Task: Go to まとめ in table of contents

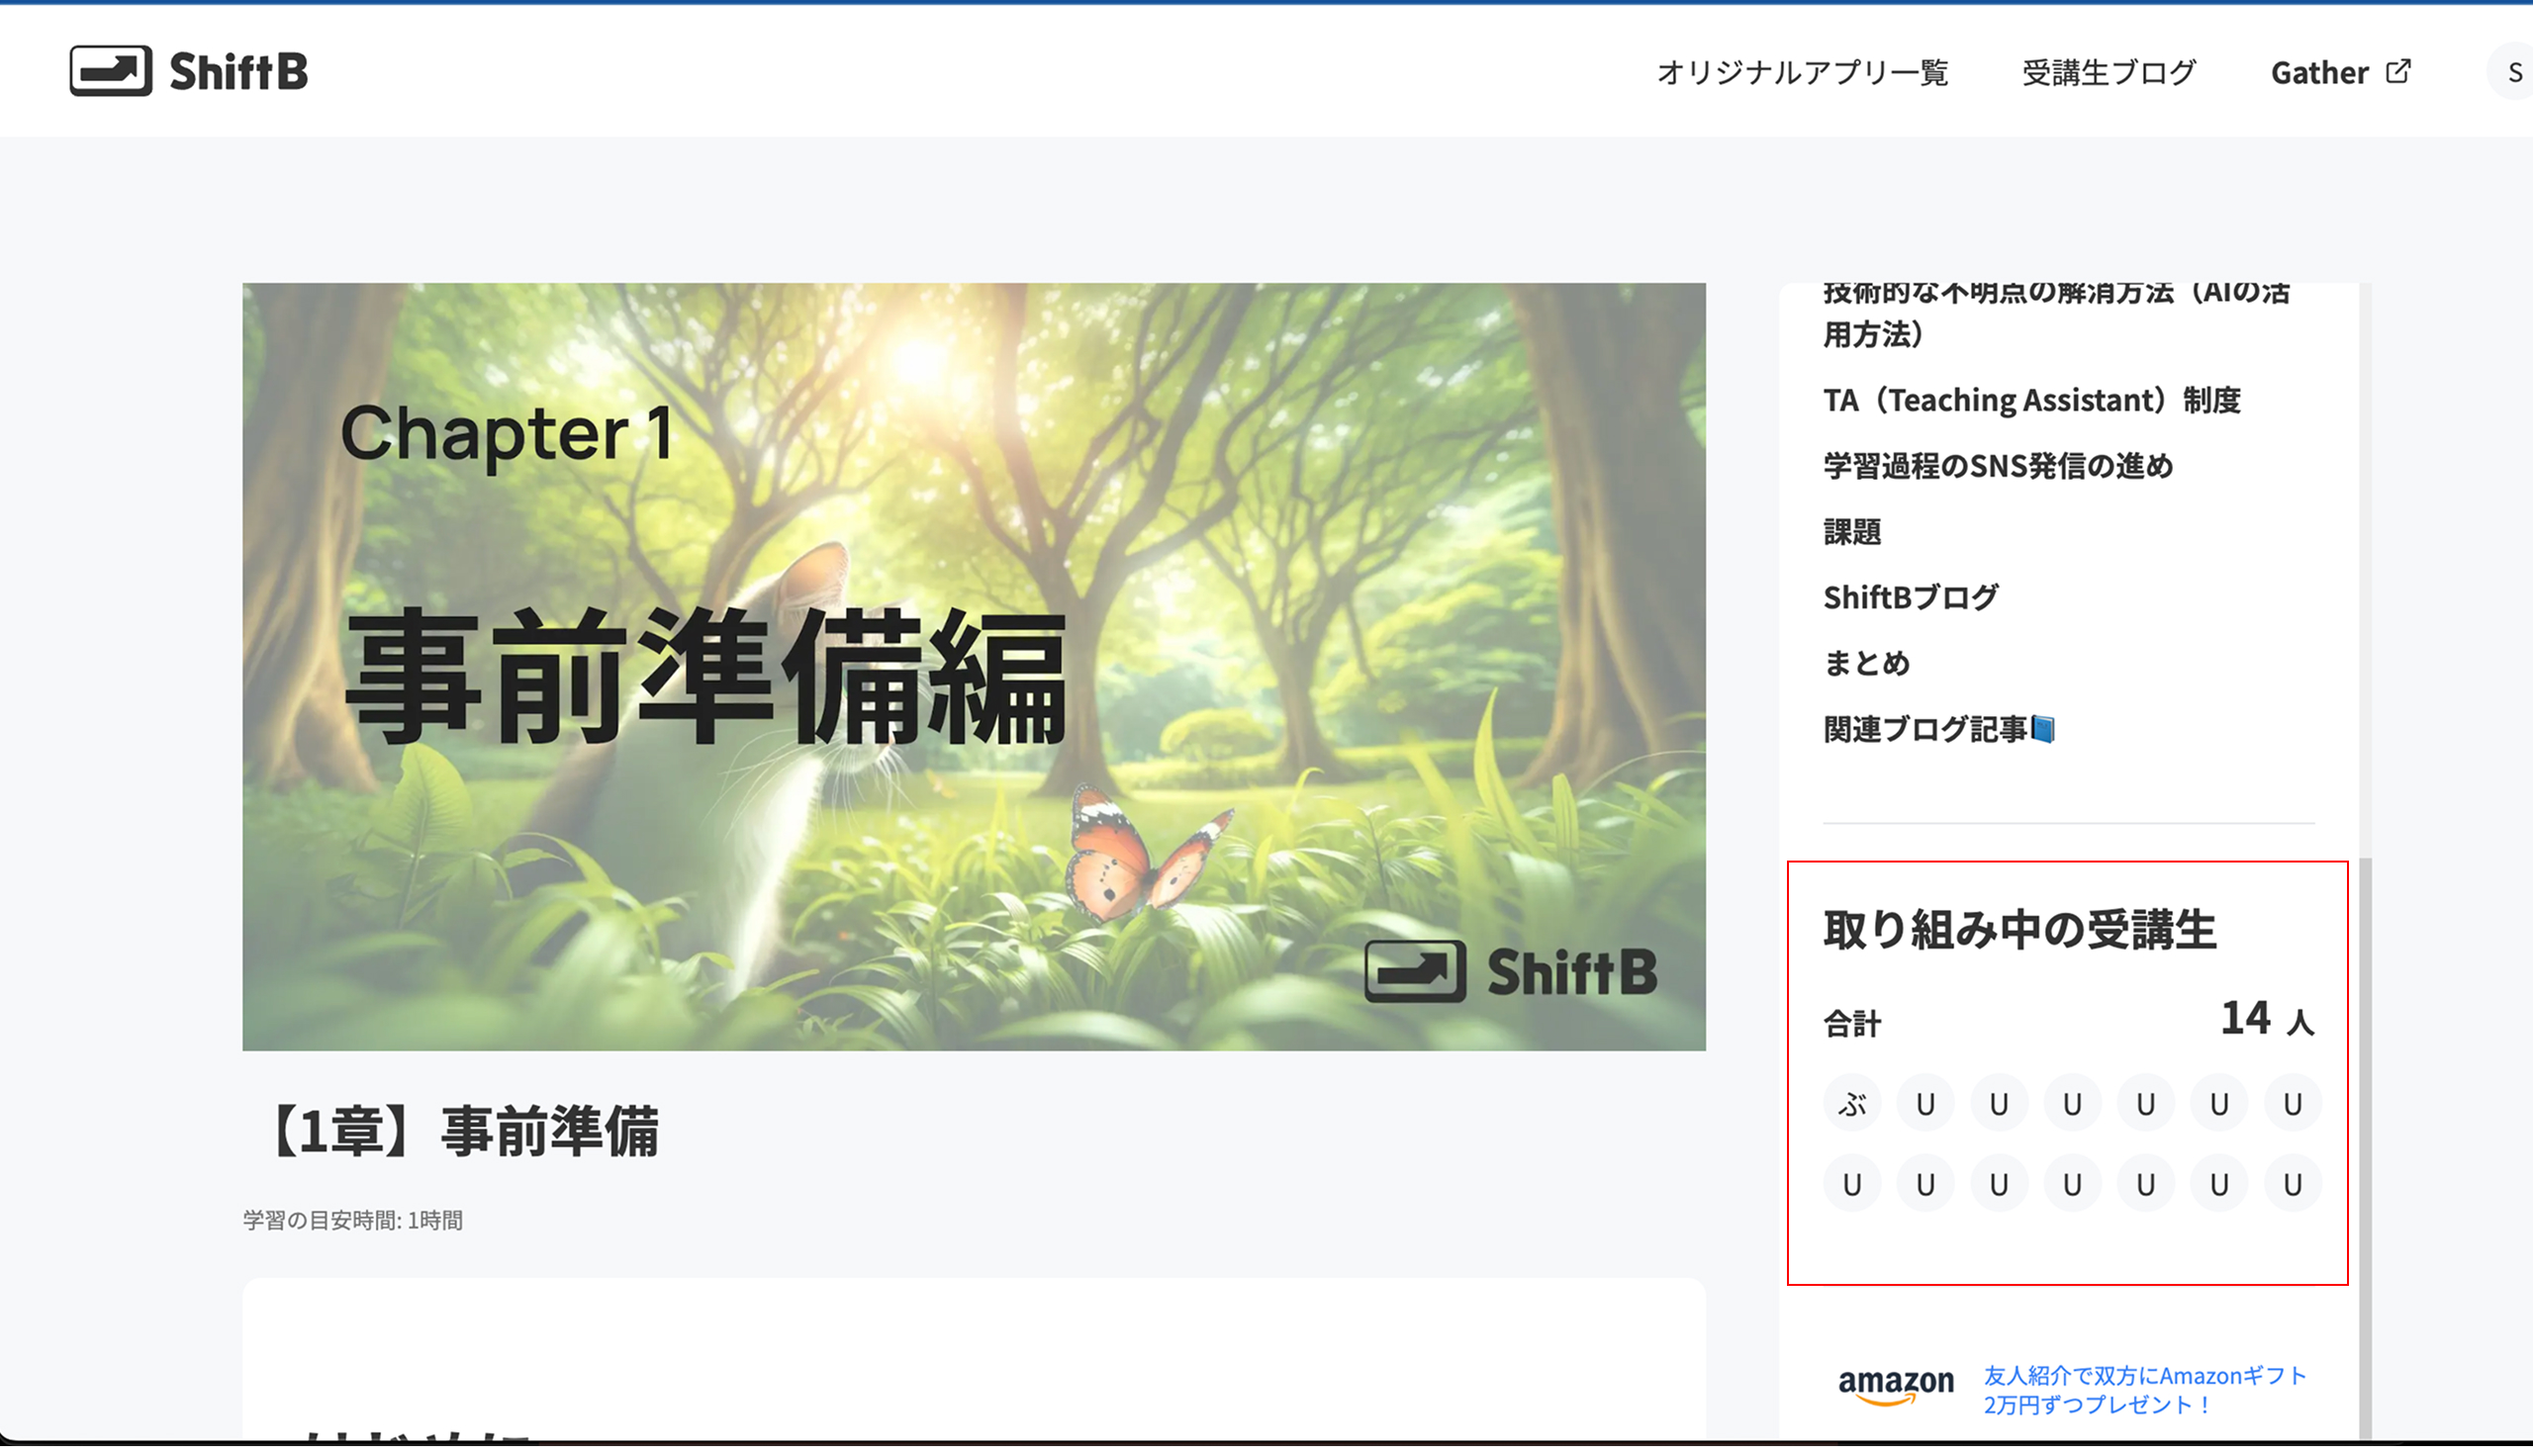Action: pos(1866,664)
